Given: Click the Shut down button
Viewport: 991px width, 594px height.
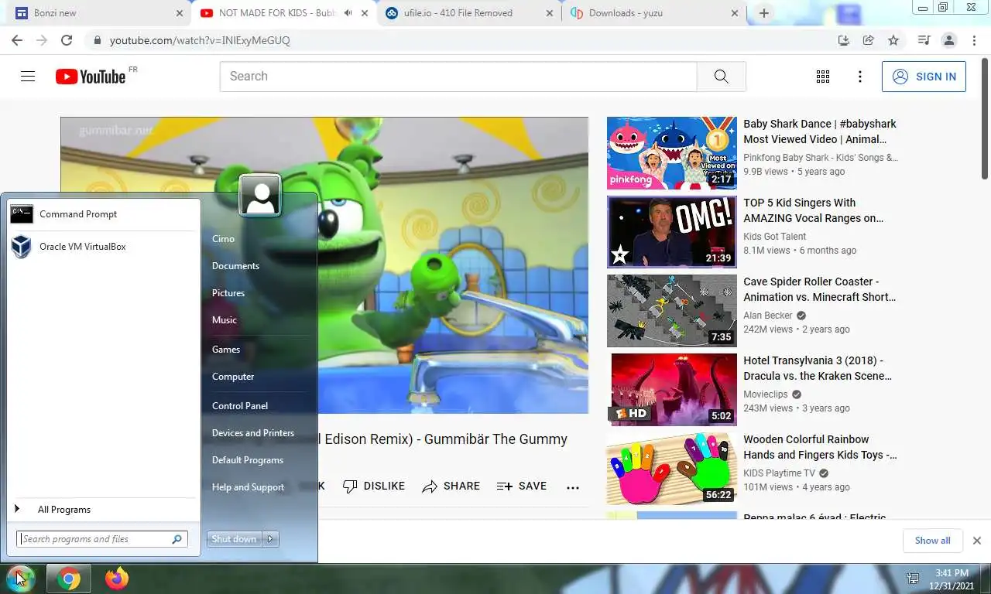Looking at the screenshot, I should pos(235,539).
